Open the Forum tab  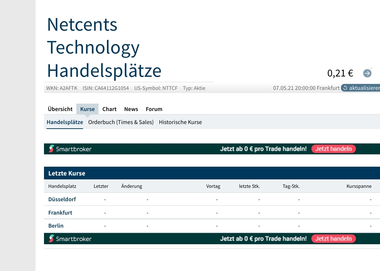tap(154, 109)
